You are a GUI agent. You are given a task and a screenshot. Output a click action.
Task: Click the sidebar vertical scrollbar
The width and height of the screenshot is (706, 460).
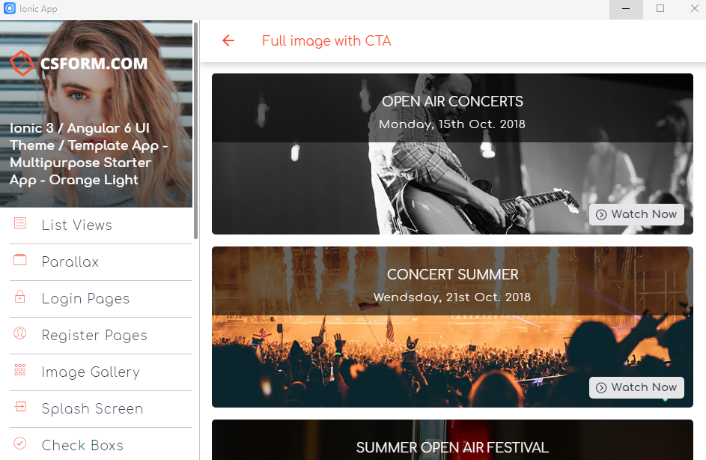pyautogui.click(x=196, y=130)
